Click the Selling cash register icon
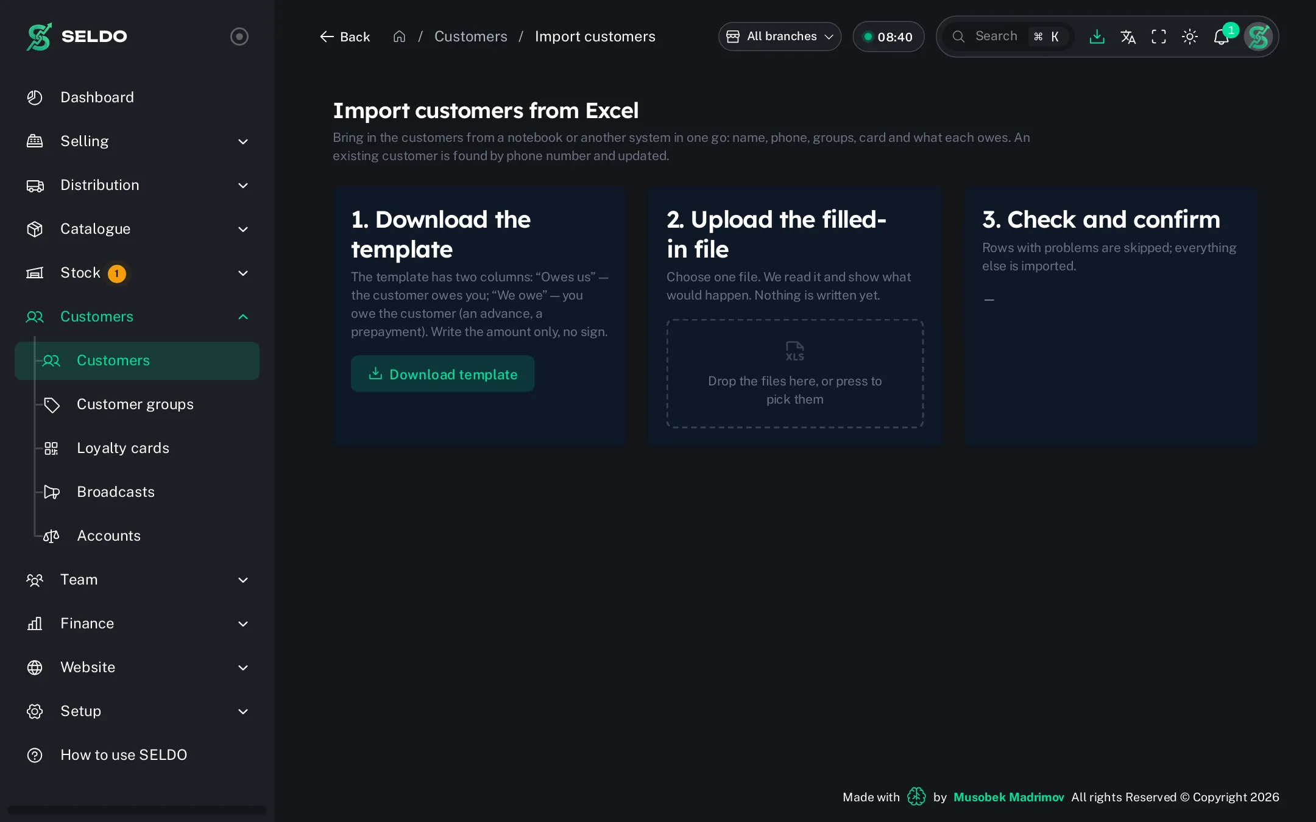The height and width of the screenshot is (822, 1316). pos(35,141)
